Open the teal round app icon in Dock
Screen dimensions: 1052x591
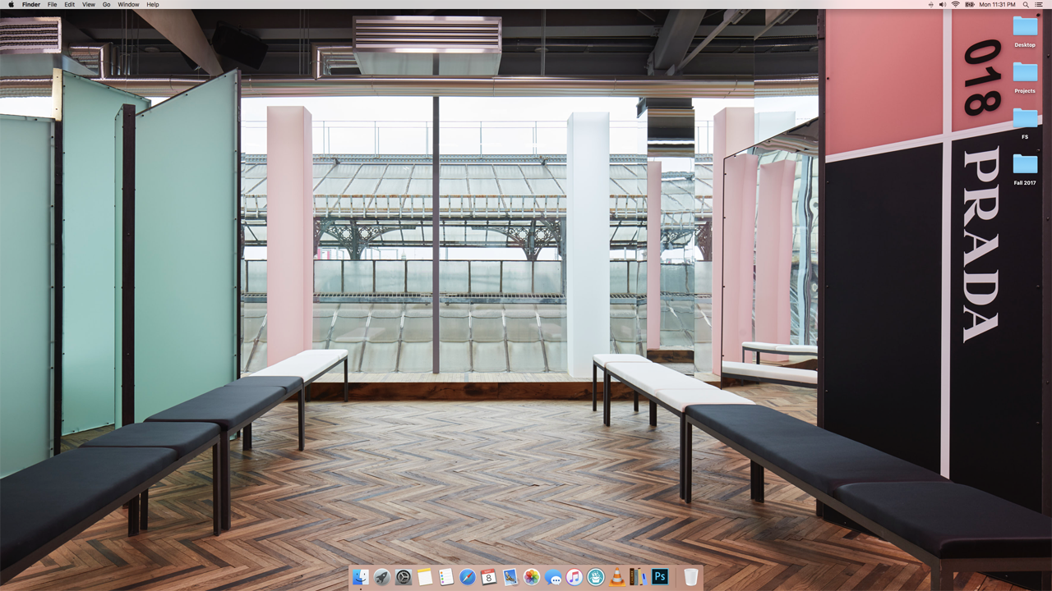pos(595,577)
